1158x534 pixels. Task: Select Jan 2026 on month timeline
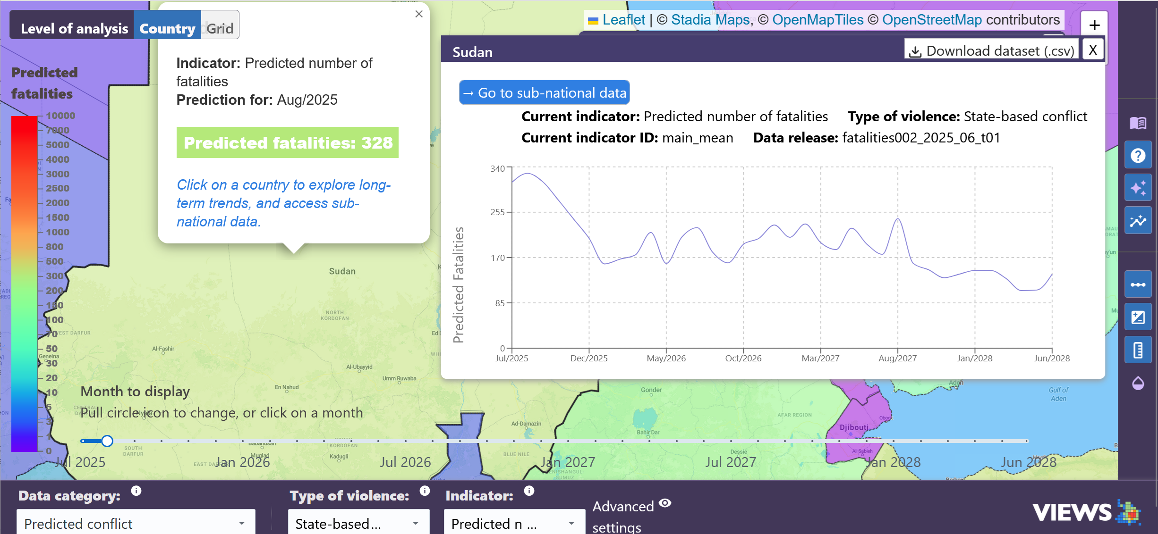point(243,462)
